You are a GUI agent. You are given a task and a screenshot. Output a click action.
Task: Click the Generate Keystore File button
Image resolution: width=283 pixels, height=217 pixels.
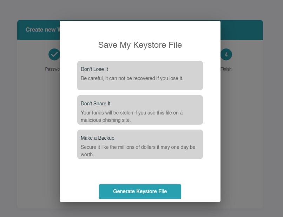tap(140, 191)
